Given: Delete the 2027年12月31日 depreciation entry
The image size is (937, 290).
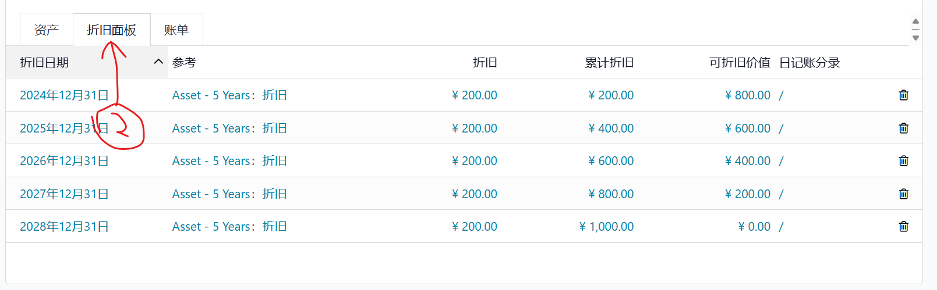Looking at the screenshot, I should [903, 194].
